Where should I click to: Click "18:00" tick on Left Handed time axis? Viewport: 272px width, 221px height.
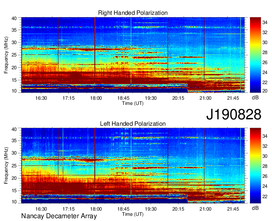[96, 209]
